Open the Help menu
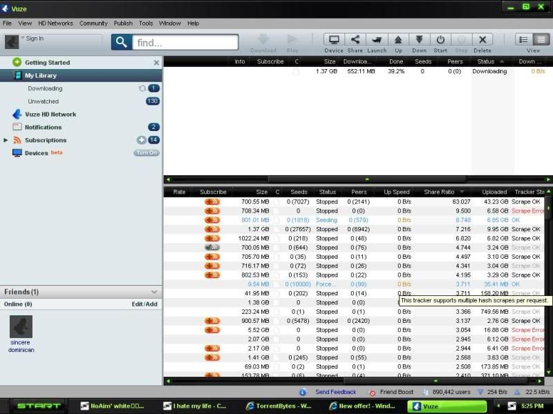This screenshot has width=553, height=414. (194, 23)
